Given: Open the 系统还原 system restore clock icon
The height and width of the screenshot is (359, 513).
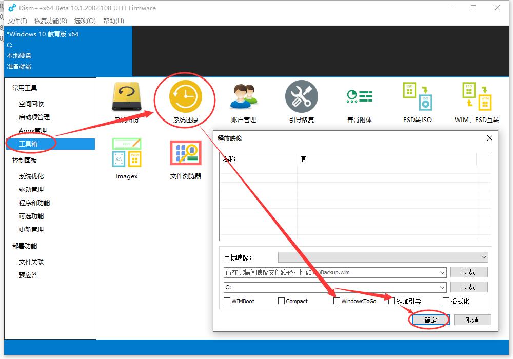Looking at the screenshot, I should [186, 96].
